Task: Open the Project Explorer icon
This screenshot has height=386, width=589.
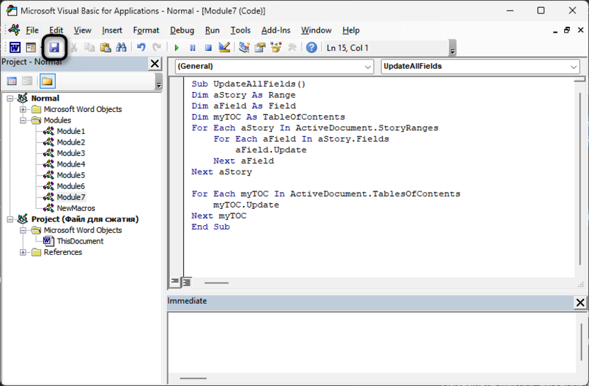Action: [x=244, y=47]
